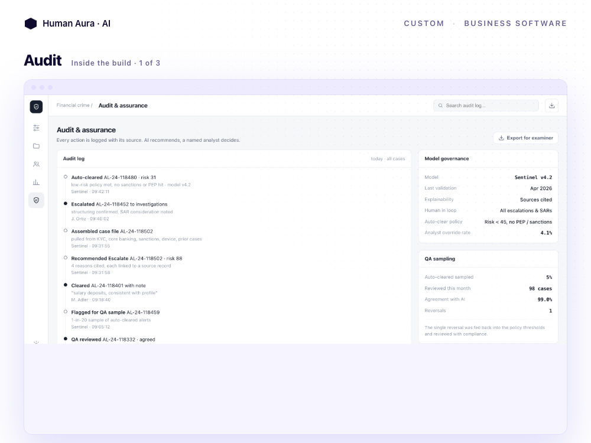The height and width of the screenshot is (443, 591).
Task: Click the 99.0% agreement with AI value
Action: tap(545, 299)
